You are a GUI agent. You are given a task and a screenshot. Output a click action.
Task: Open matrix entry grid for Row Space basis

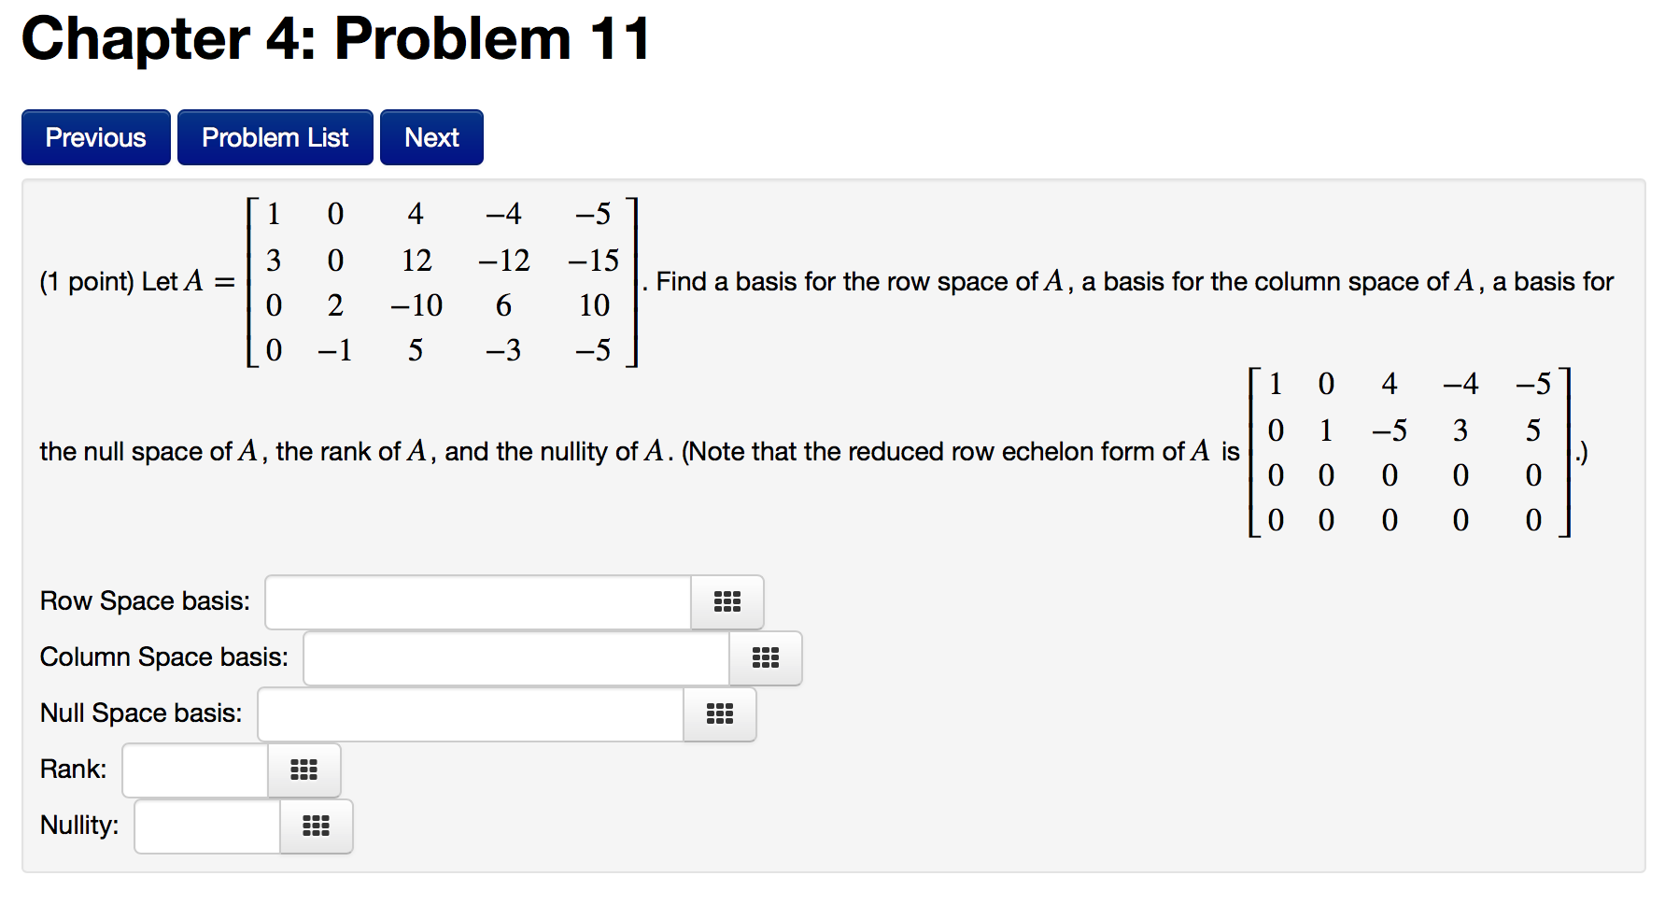[727, 602]
